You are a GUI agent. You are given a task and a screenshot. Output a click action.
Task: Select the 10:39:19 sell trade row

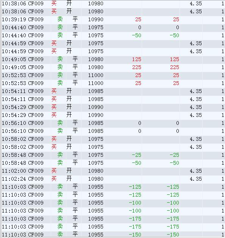(x=113, y=20)
